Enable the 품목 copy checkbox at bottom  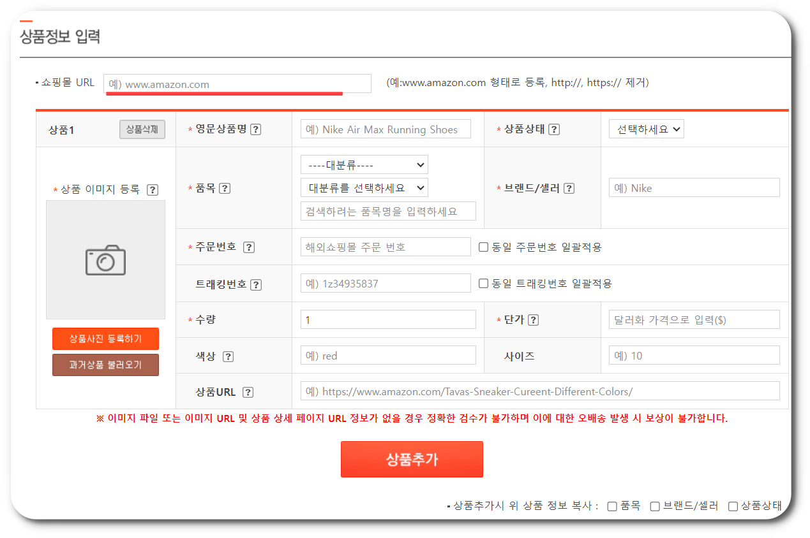[x=611, y=505]
